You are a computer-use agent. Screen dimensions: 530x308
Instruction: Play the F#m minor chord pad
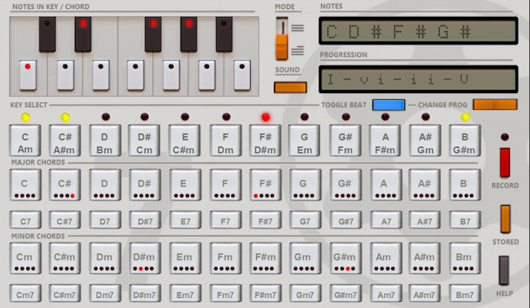265,258
